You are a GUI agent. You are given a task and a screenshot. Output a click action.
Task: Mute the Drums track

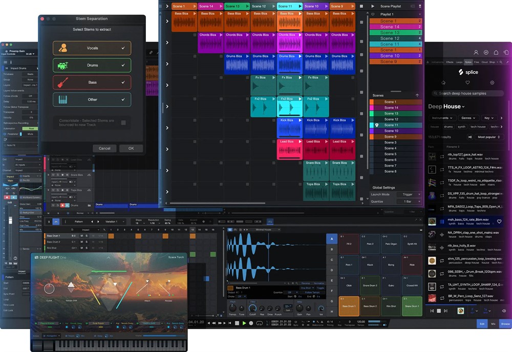[53, 205]
